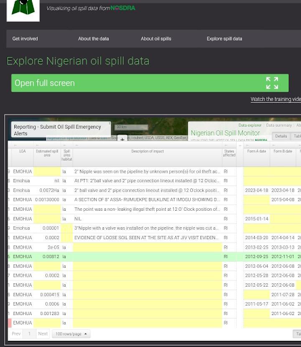Click the plus button on the map
This screenshot has height=347, width=301.
(122, 140)
